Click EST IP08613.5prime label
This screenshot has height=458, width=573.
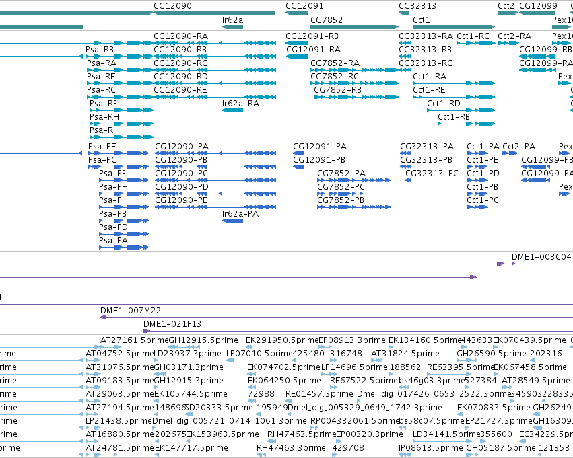(x=430, y=448)
